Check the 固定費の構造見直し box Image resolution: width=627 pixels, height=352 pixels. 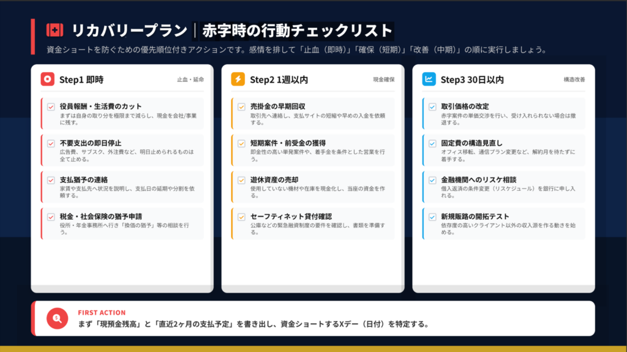[x=433, y=143]
